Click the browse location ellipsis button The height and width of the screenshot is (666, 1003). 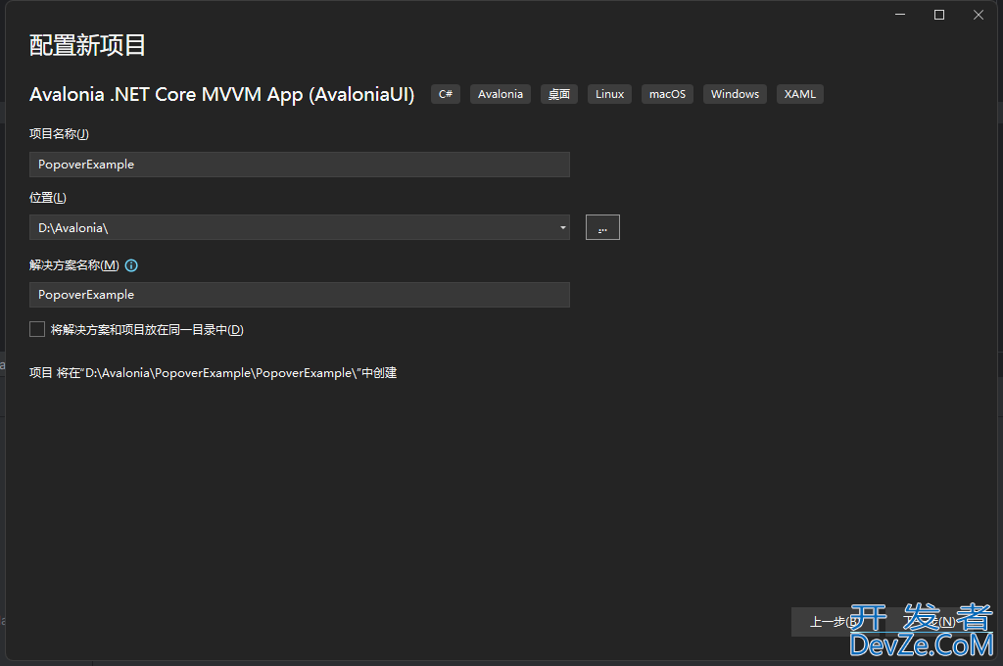click(602, 228)
